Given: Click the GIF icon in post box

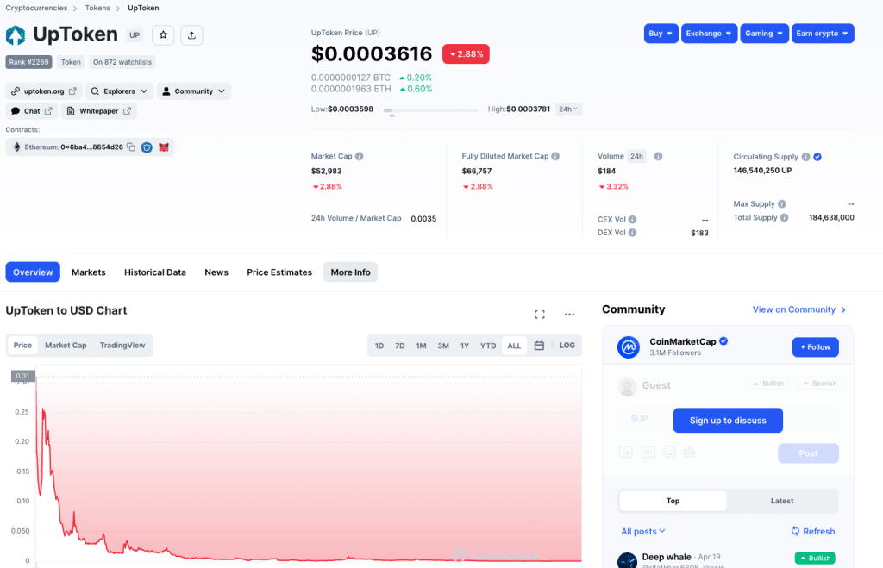Looking at the screenshot, I should (648, 452).
